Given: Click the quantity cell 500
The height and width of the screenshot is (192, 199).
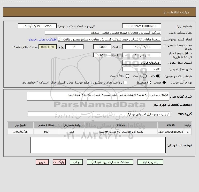Looking at the screenshot, I should click(46, 132).
